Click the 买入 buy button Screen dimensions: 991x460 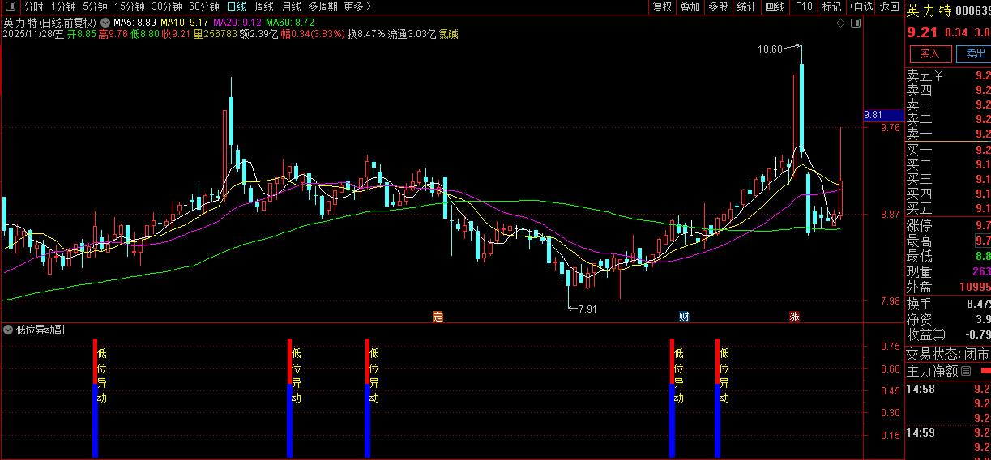coord(930,54)
